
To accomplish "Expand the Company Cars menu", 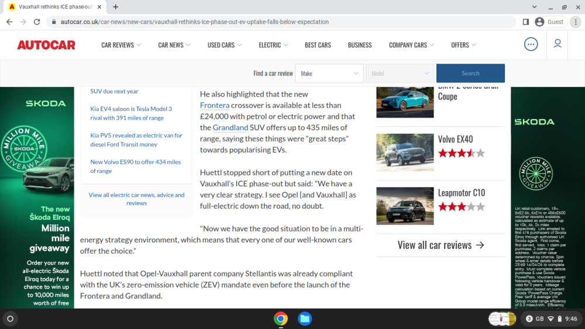I will tap(411, 45).
